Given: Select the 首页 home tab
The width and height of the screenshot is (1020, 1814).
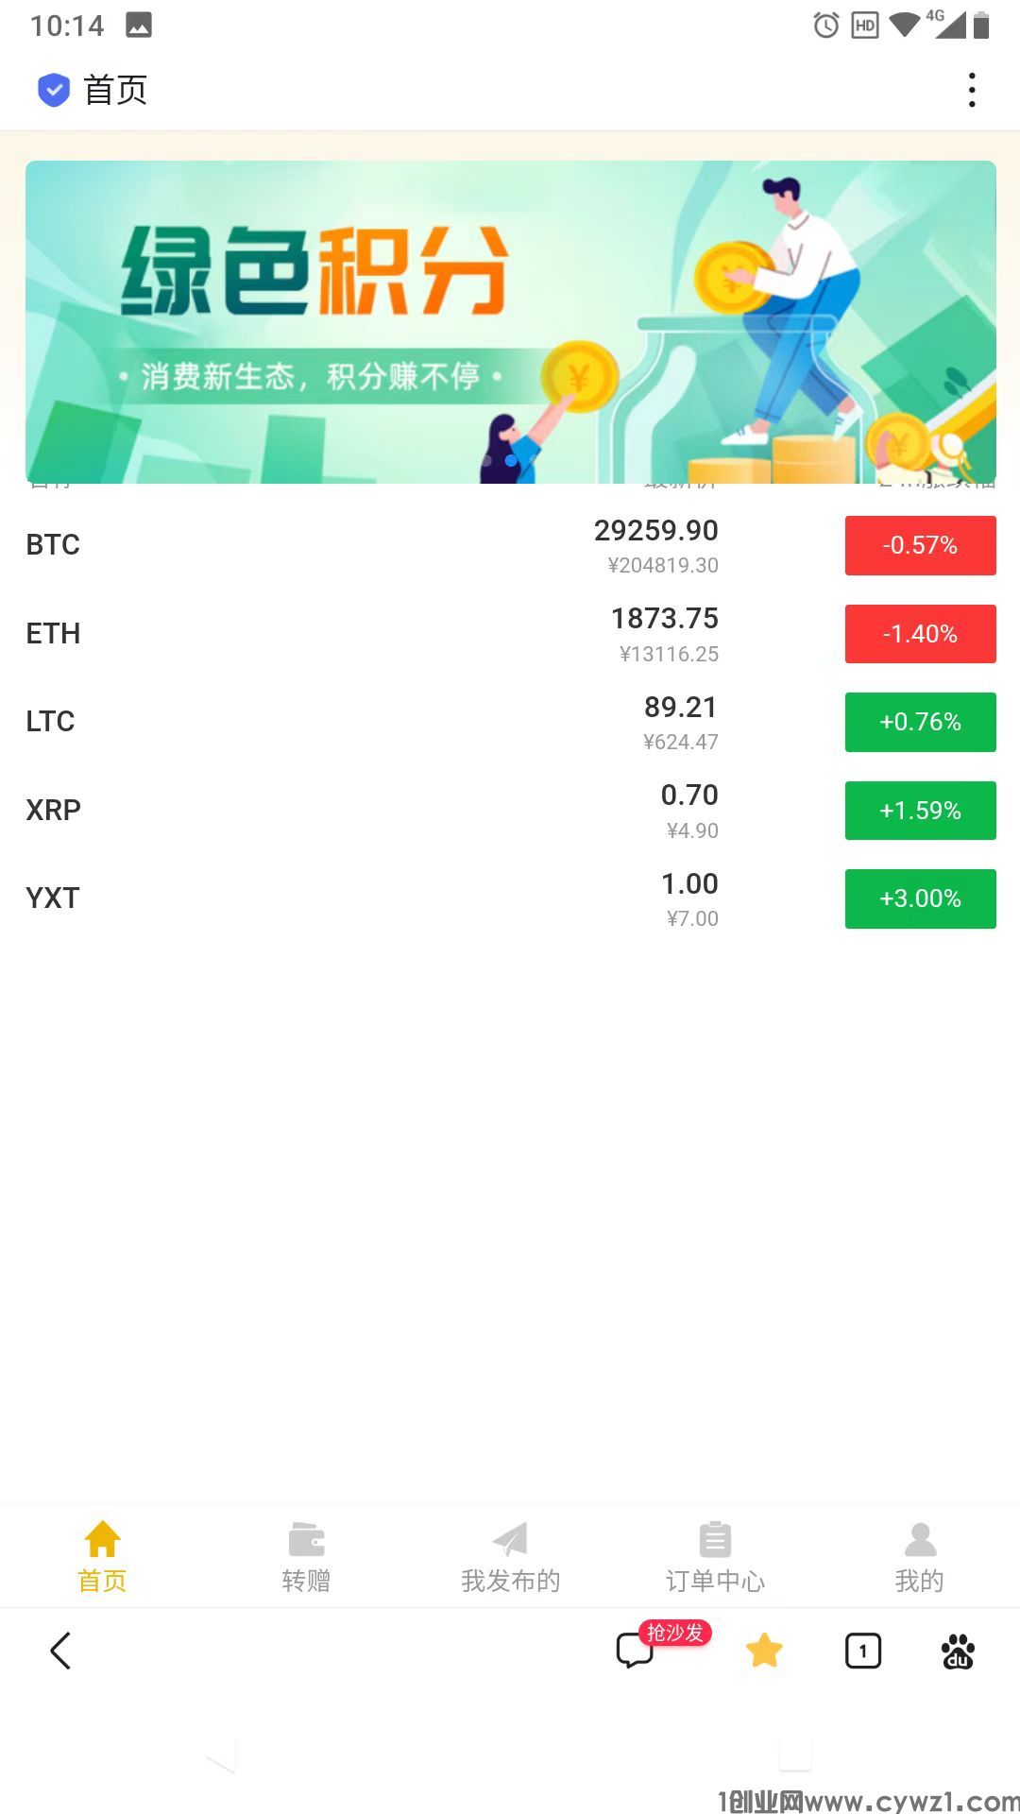Looking at the screenshot, I should click(102, 1557).
